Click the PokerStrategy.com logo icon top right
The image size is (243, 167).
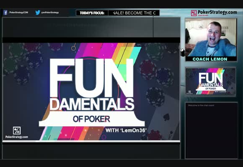(194, 13)
